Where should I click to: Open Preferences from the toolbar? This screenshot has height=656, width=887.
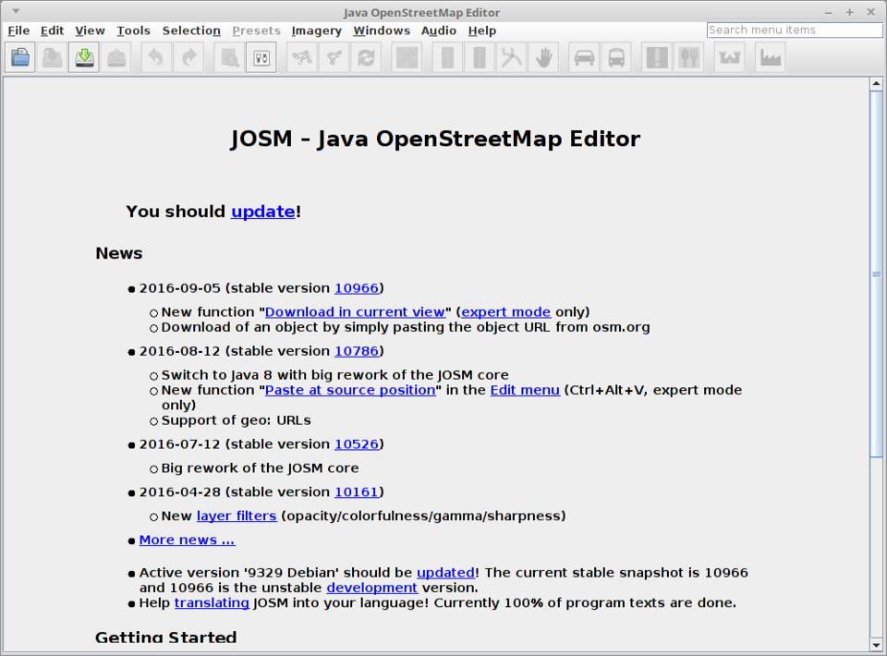coord(261,58)
